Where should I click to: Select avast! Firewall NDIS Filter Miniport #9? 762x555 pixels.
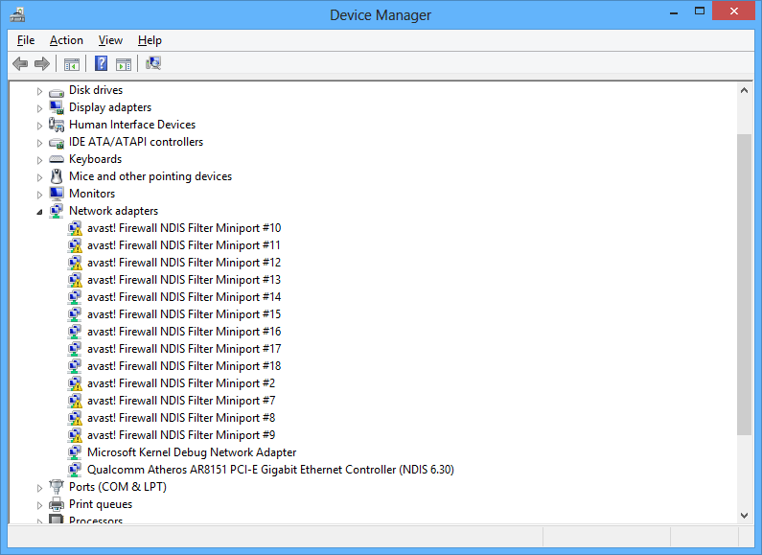tap(181, 435)
